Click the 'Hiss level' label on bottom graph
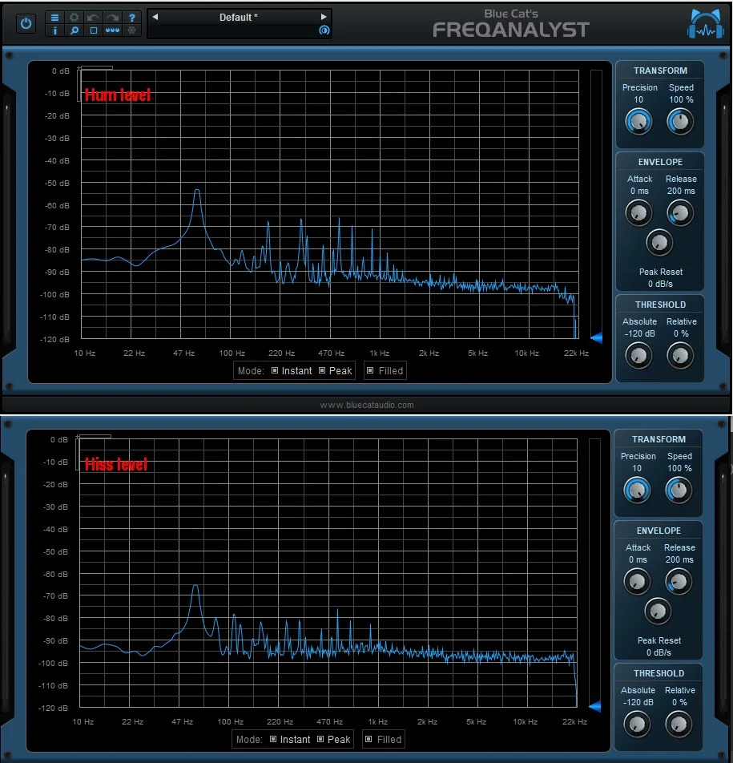Image resolution: width=733 pixels, height=763 pixels. (116, 464)
